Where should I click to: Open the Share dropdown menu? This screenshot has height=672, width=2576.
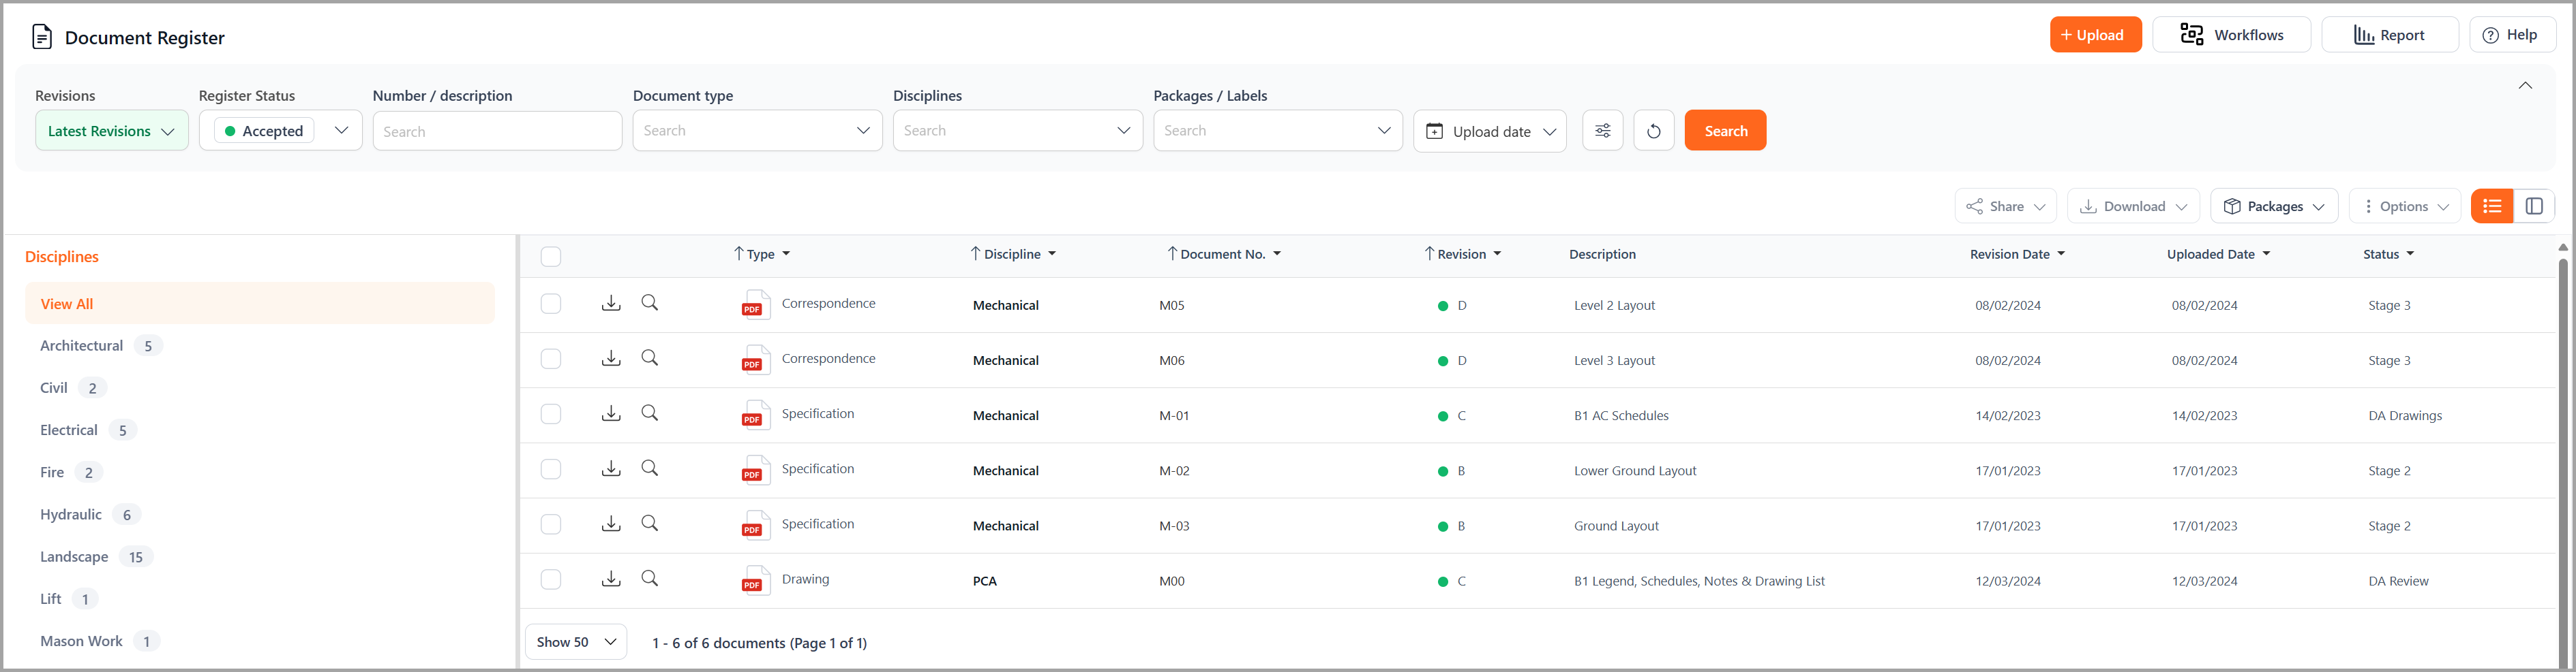pyautogui.click(x=2005, y=207)
